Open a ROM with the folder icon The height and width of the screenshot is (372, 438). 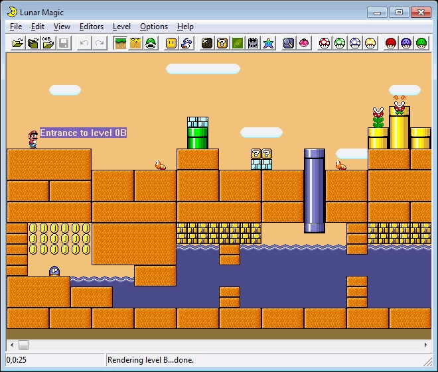[18, 43]
